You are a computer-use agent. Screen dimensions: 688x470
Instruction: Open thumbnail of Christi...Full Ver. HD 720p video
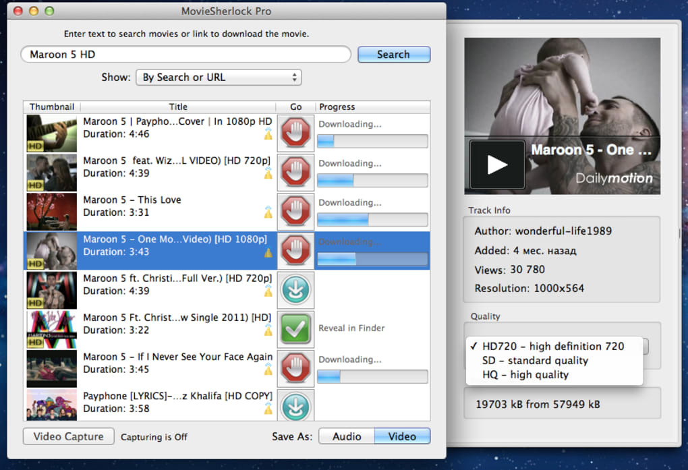point(52,290)
